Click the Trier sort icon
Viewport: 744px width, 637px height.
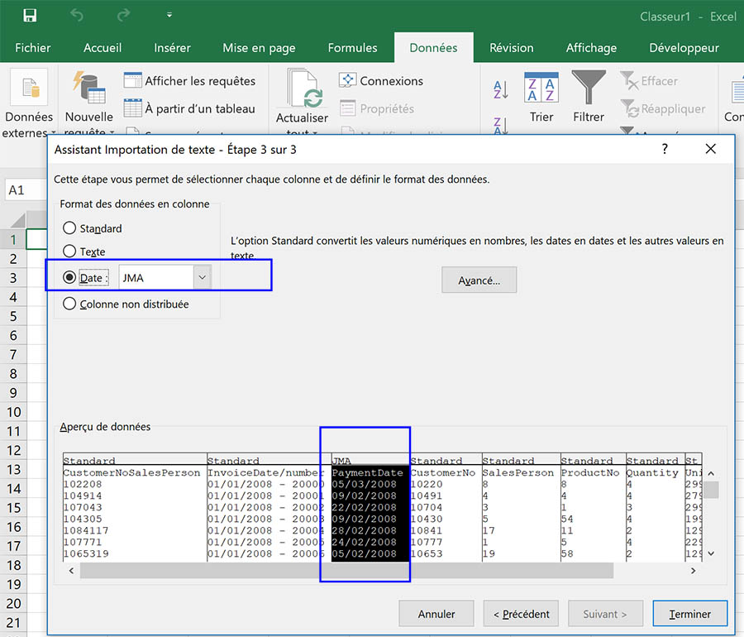click(541, 88)
